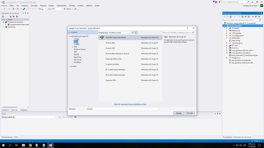Click Properties wrench in Solution Explorer toolbar
The height and width of the screenshot is (148, 264).
(x=256, y=16)
